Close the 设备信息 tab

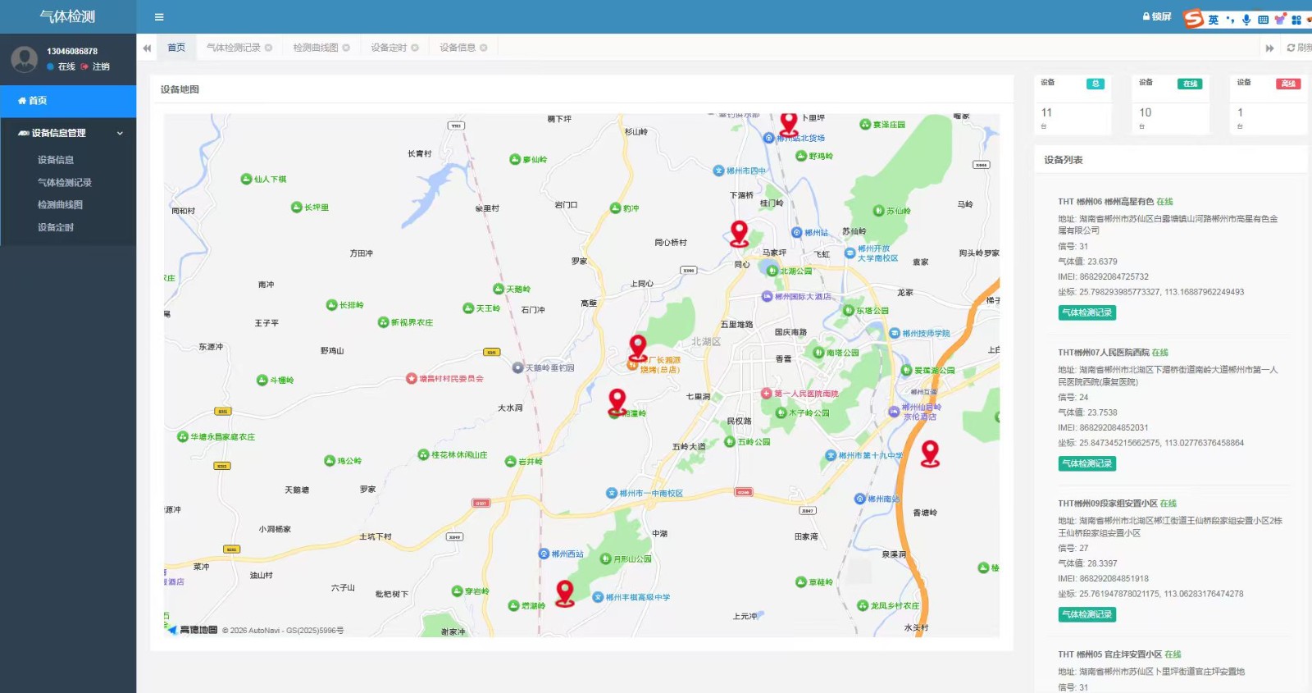click(x=484, y=48)
